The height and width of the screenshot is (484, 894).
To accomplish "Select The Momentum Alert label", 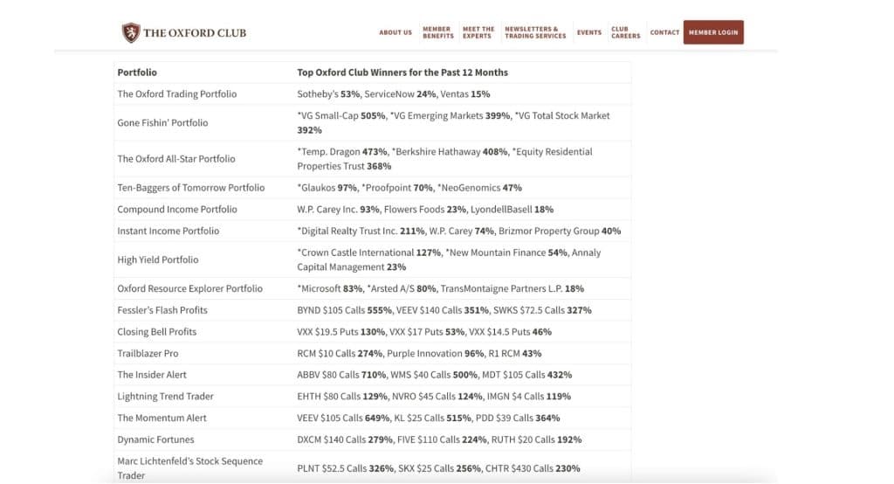I will pos(162,418).
